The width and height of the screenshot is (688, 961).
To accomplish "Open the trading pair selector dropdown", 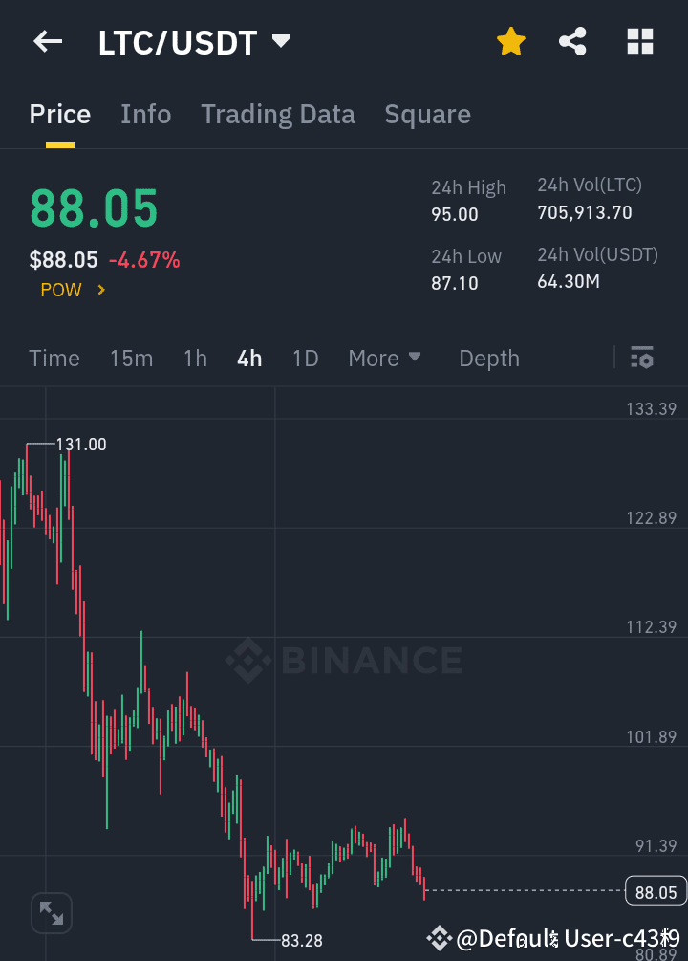I will pyautogui.click(x=280, y=41).
